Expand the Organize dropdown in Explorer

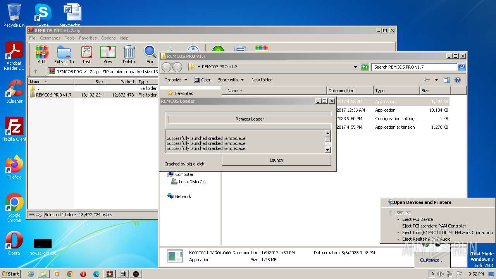[176, 80]
